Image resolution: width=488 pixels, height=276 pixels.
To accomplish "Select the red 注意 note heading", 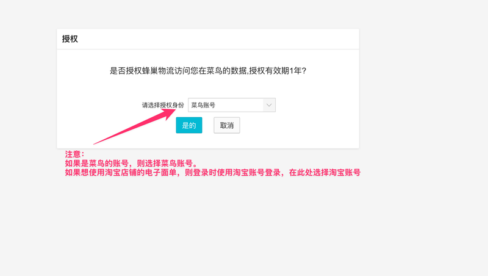I will click(x=74, y=154).
